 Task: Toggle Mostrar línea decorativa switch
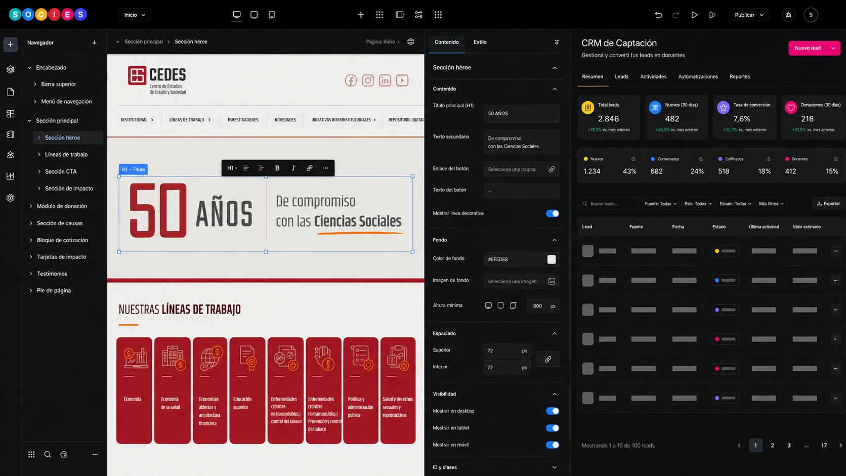tap(552, 213)
